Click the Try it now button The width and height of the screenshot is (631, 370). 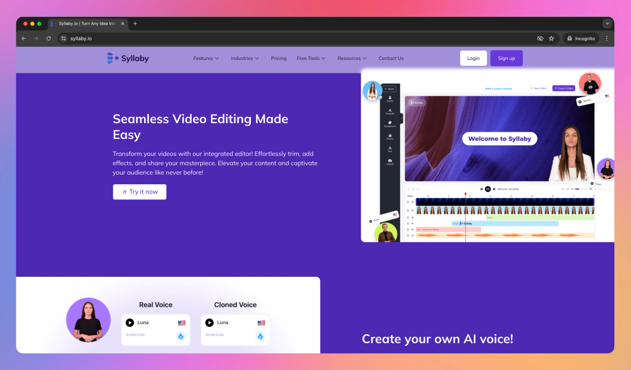pyautogui.click(x=139, y=192)
